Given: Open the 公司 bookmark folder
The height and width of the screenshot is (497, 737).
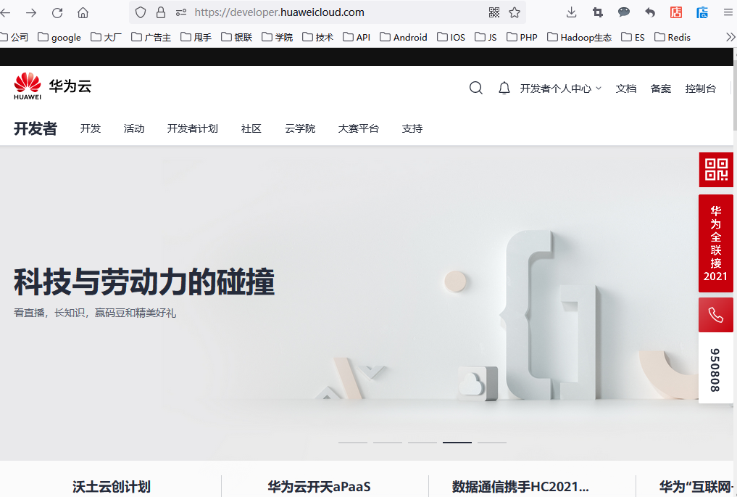Looking at the screenshot, I should coord(14,37).
